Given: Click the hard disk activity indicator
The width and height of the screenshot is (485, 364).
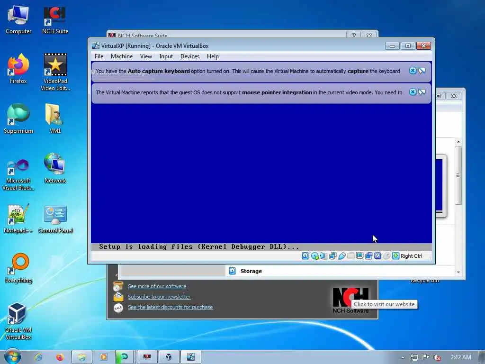Looking at the screenshot, I should point(305,255).
